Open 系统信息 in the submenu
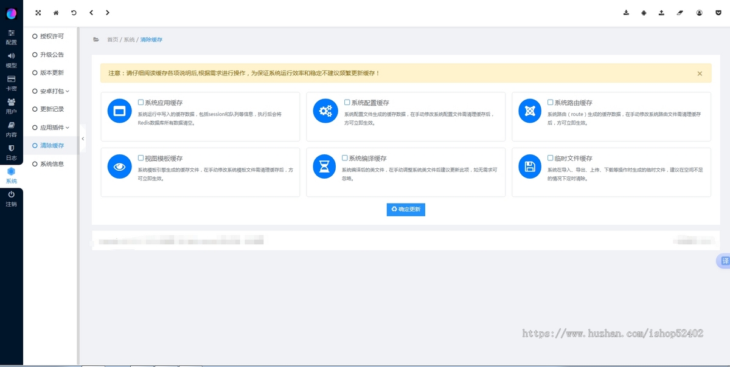The width and height of the screenshot is (730, 367). pos(51,164)
